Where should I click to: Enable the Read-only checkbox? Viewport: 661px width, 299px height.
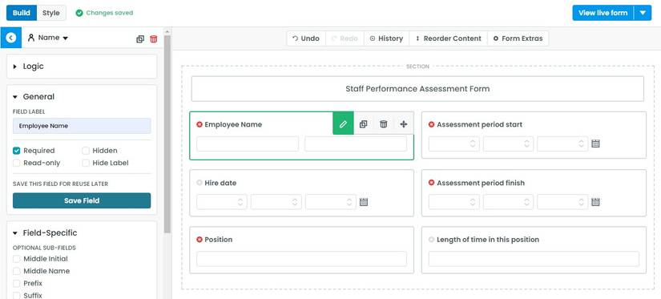(x=17, y=163)
